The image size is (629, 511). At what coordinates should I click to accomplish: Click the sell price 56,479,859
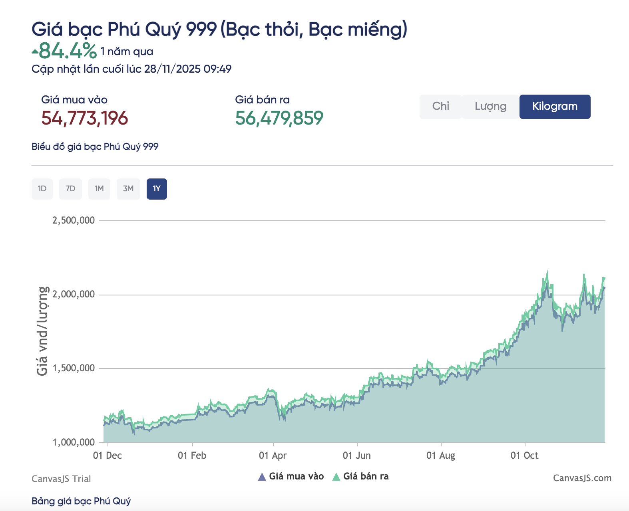(279, 118)
